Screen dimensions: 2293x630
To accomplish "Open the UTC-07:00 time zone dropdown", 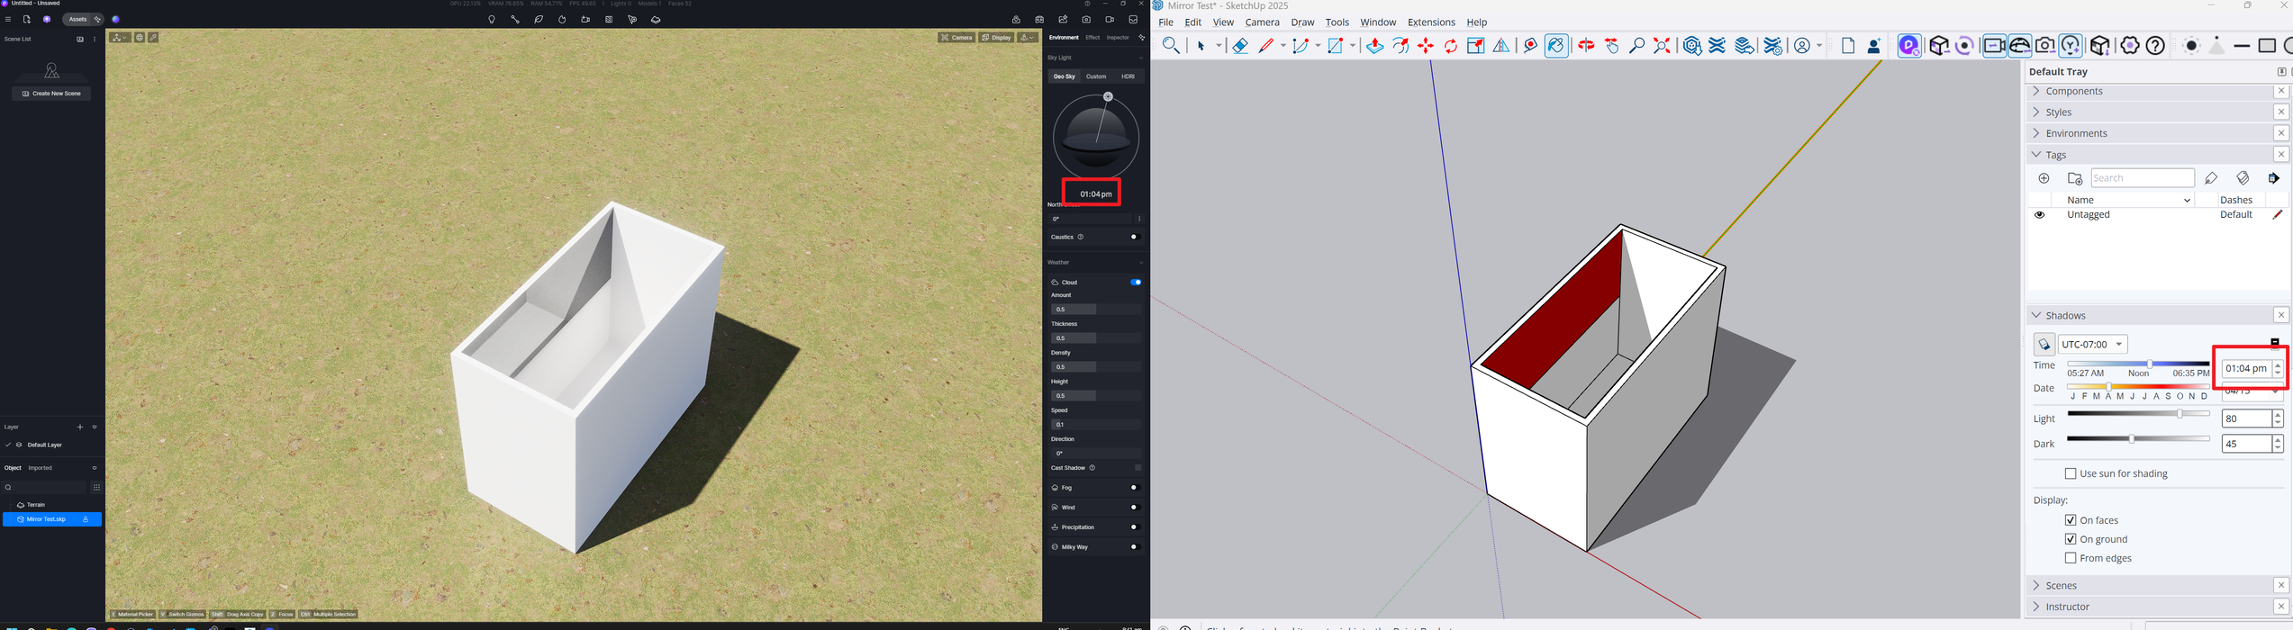I will pyautogui.click(x=2093, y=345).
